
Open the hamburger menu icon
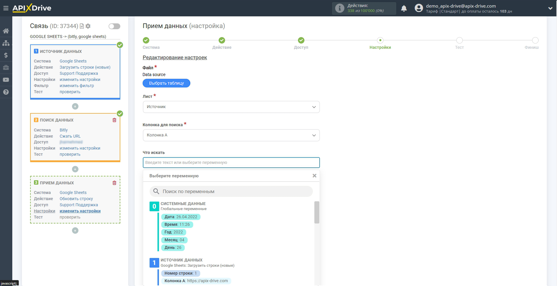click(6, 8)
